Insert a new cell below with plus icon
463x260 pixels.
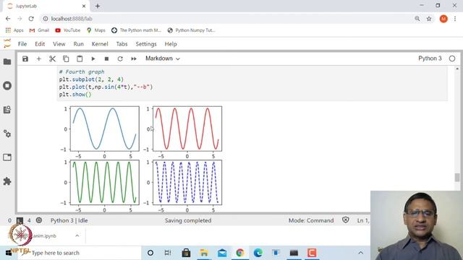(38, 58)
